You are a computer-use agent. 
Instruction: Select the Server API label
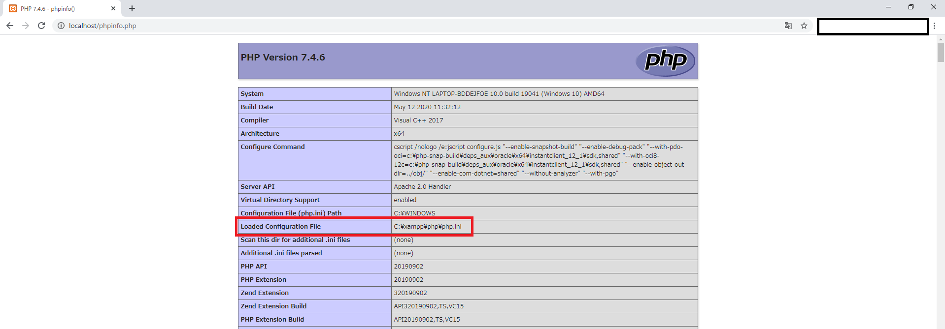pos(258,187)
